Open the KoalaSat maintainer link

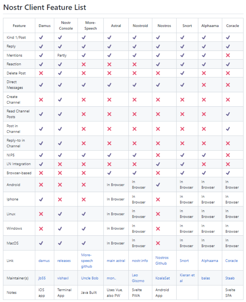point(162,278)
